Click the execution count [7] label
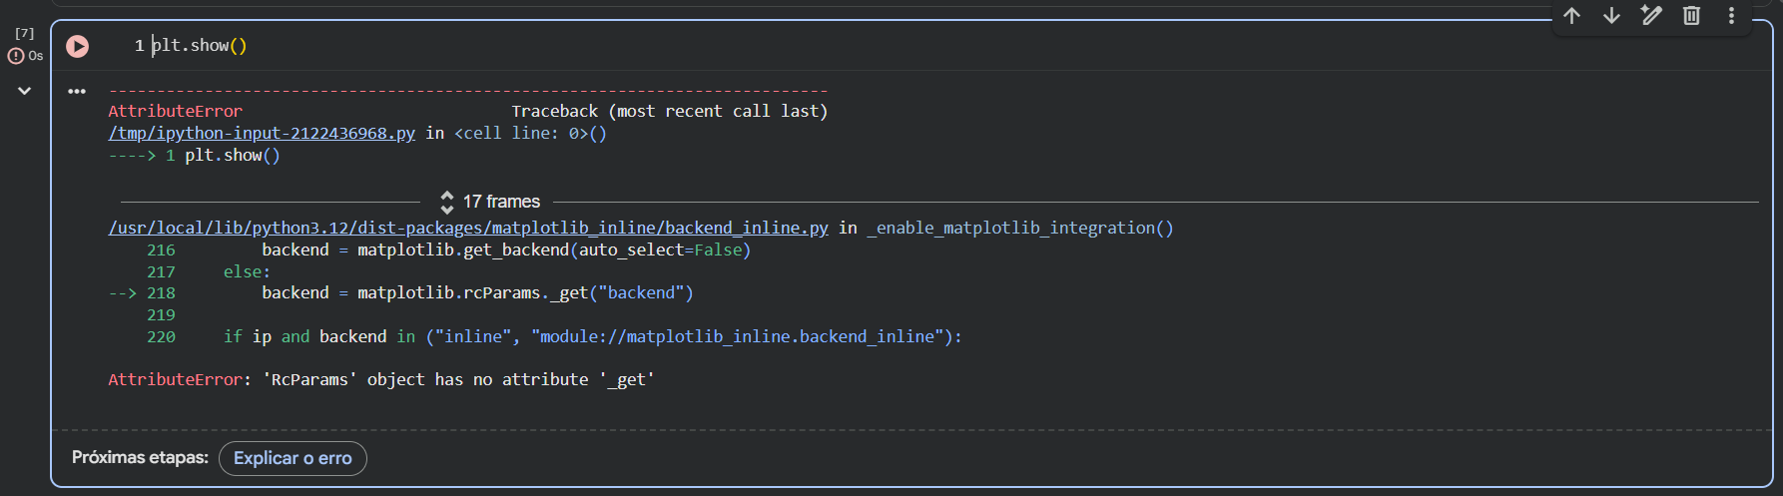This screenshot has height=496, width=1783. click(x=25, y=34)
